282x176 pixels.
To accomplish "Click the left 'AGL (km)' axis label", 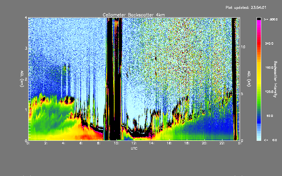I will pyautogui.click(x=22, y=79).
